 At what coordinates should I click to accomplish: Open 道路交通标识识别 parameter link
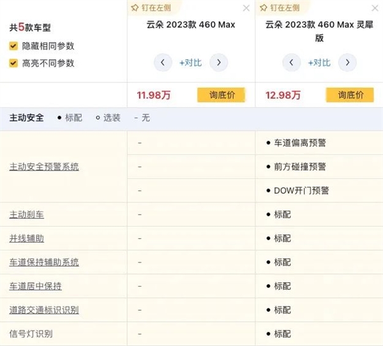point(44,310)
